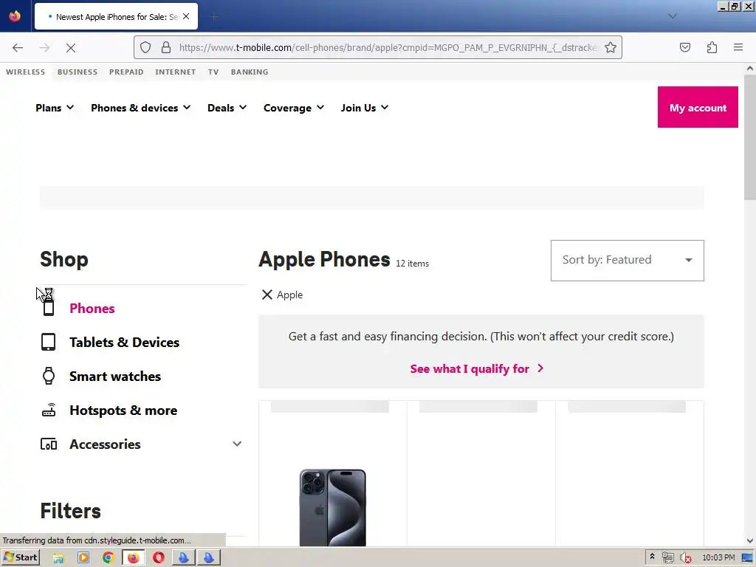
Task: Expand the Accessories chevron
Action: pyautogui.click(x=237, y=444)
